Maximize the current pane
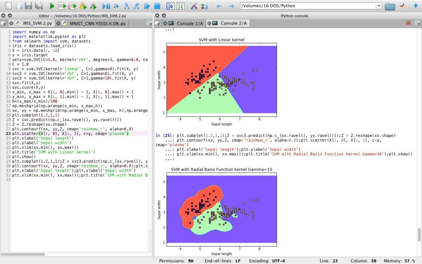This screenshot has width=422, height=264. [x=170, y=6]
